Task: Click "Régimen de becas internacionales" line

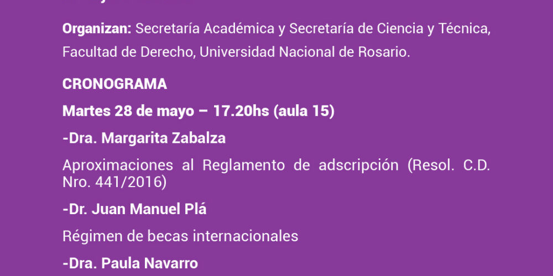Action: [x=180, y=236]
